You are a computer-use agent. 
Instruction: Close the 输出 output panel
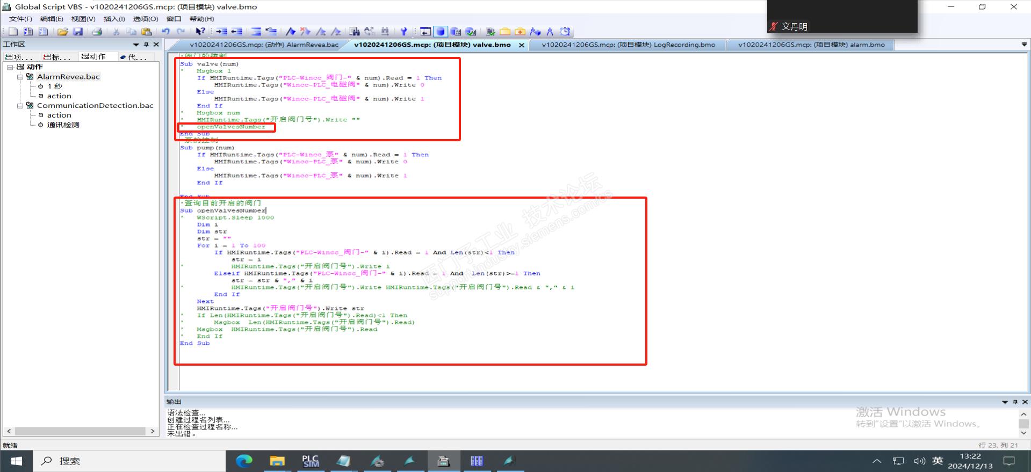click(1025, 402)
